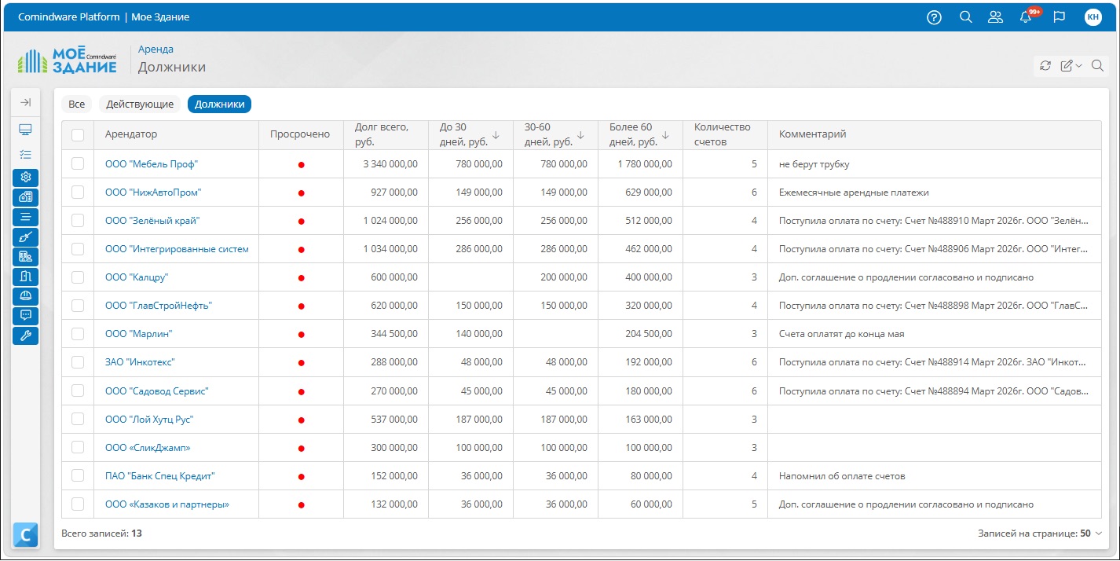Image resolution: width=1120 pixels, height=561 pixels.
Task: Switch to the "Все" tab
Action: (x=76, y=104)
